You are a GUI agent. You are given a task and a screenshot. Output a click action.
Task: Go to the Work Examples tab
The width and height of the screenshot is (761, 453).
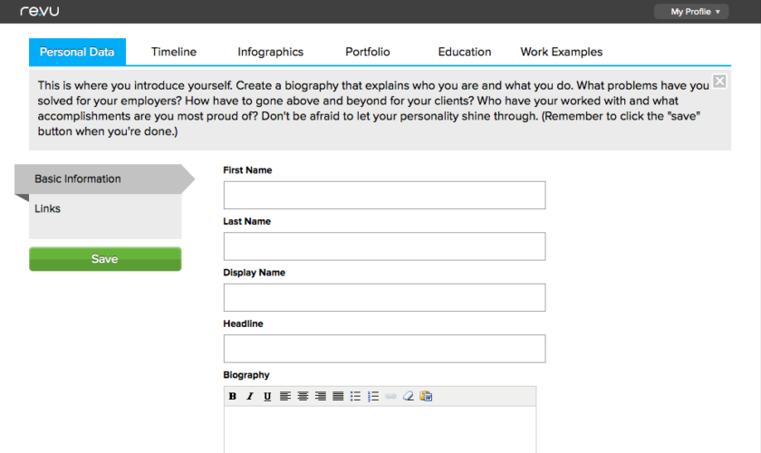point(561,52)
